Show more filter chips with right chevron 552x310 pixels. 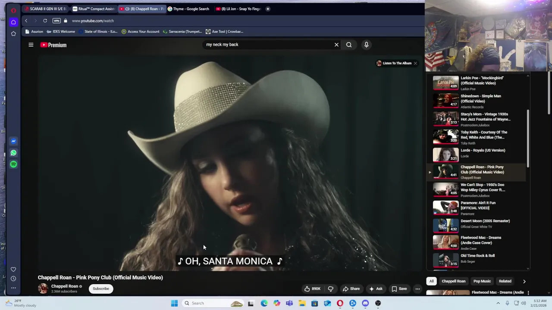524,281
